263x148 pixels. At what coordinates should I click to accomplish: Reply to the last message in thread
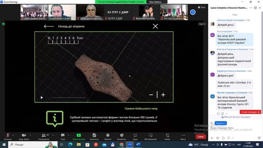click(x=218, y=113)
